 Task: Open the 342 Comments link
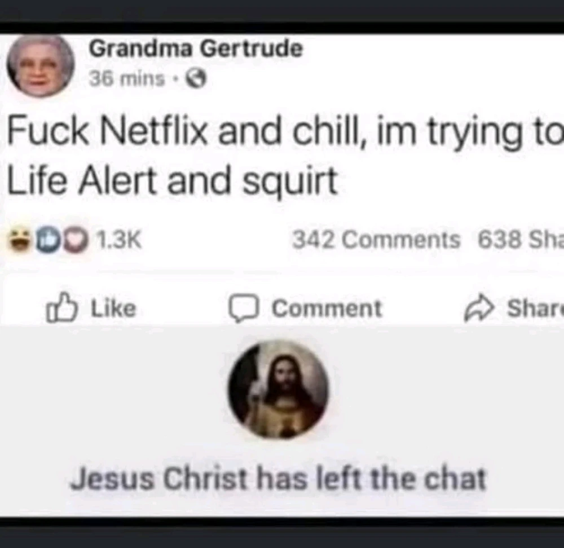pos(376,240)
